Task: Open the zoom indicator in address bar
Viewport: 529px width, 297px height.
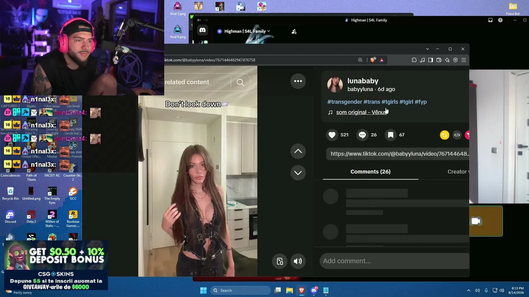Action: (360, 60)
